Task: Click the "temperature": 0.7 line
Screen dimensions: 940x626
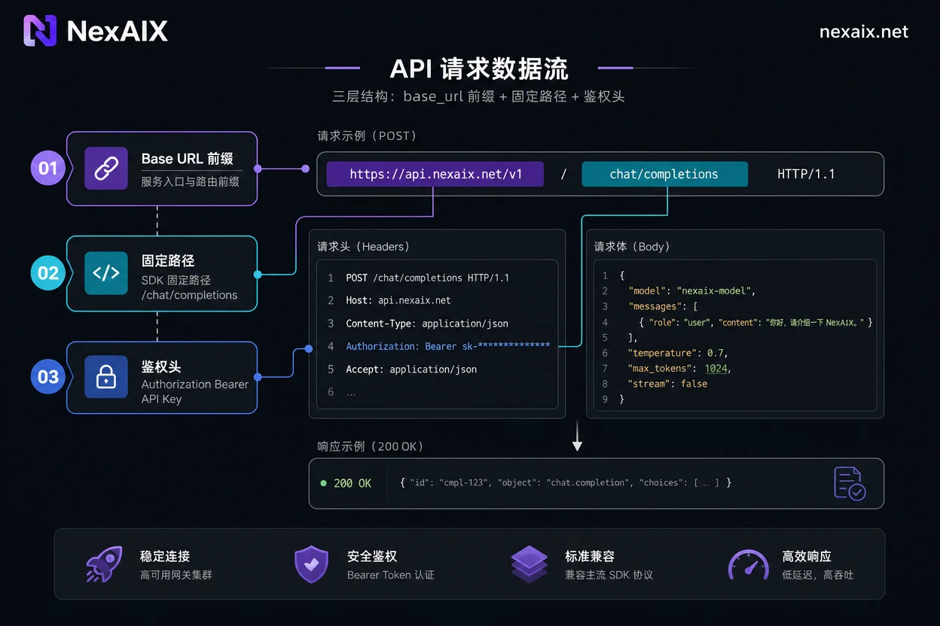Action: (678, 353)
